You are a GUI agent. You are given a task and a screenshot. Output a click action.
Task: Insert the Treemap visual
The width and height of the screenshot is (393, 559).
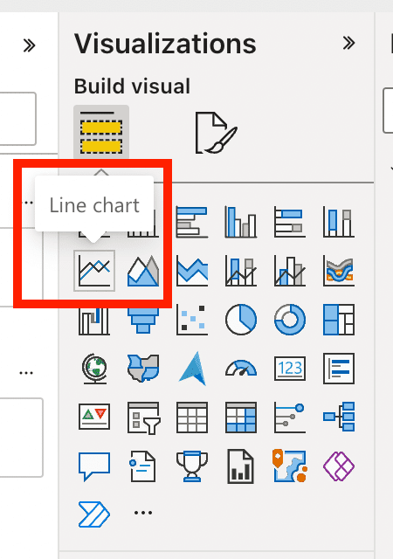339,320
